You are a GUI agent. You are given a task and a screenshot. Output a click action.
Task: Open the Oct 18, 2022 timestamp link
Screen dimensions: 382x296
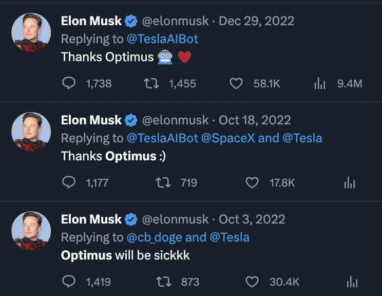255,120
